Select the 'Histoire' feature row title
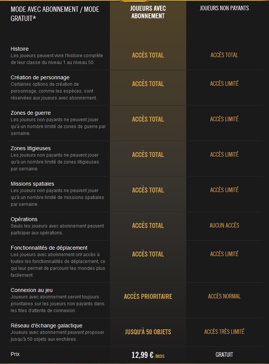 coord(20,49)
